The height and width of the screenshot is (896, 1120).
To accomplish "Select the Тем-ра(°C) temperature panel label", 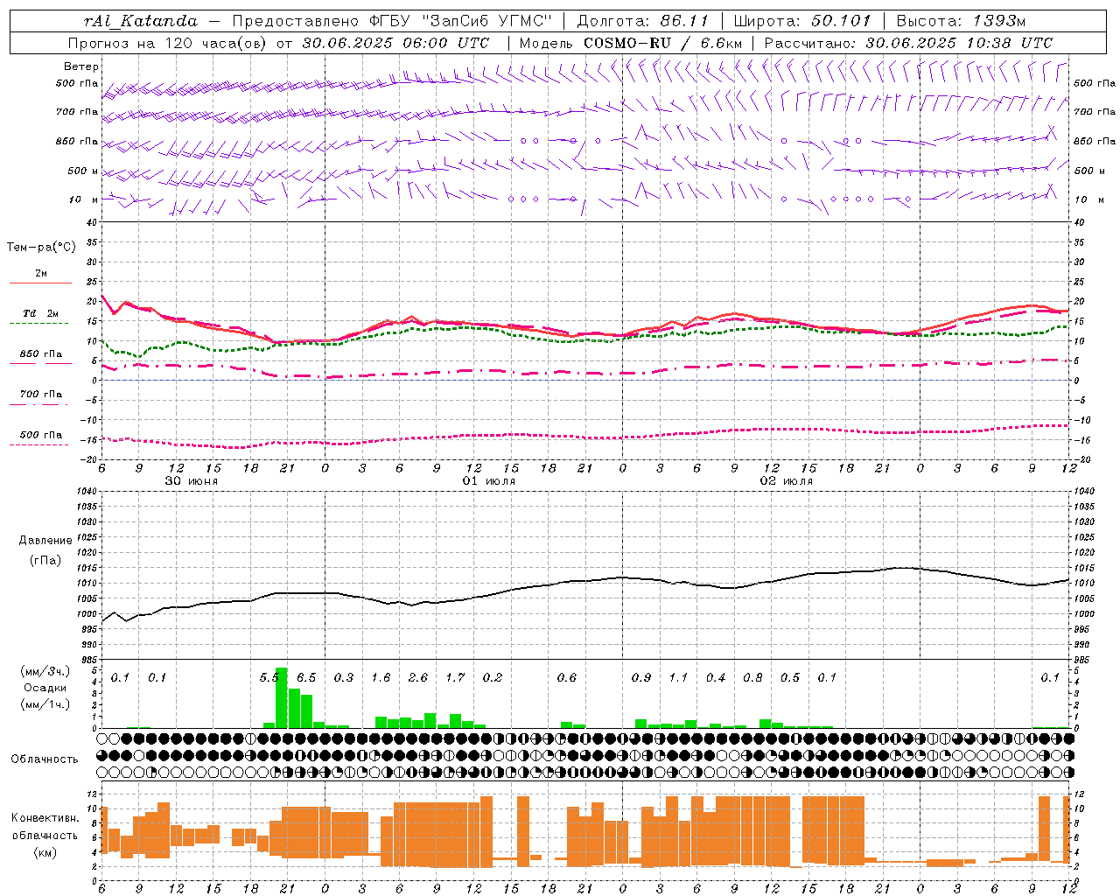I will click(x=41, y=248).
